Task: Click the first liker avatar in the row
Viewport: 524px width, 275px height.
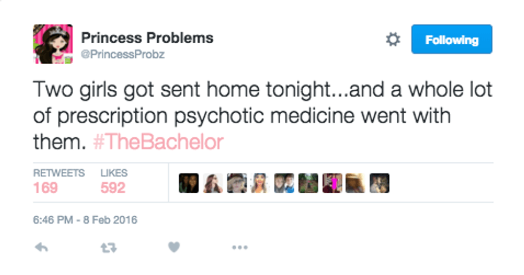Action: pos(188,183)
